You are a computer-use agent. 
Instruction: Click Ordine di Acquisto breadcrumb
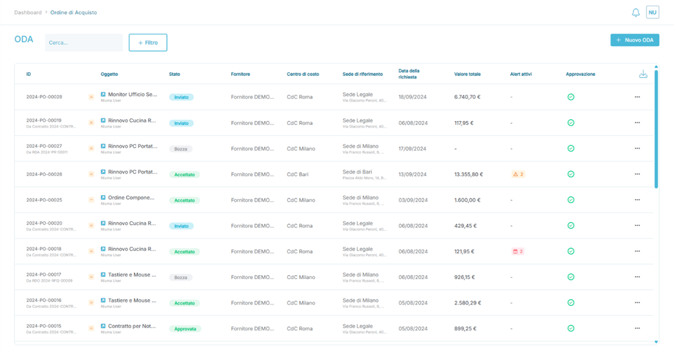coord(73,13)
